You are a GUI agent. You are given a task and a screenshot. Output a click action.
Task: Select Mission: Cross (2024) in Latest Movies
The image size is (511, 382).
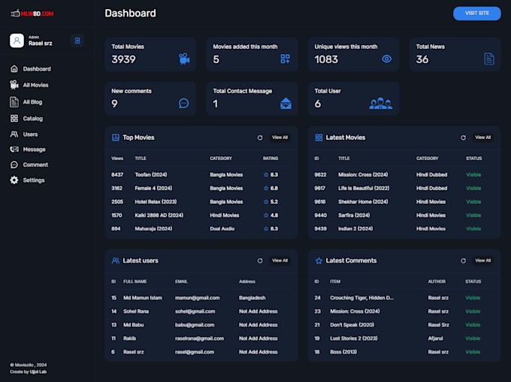coord(363,174)
